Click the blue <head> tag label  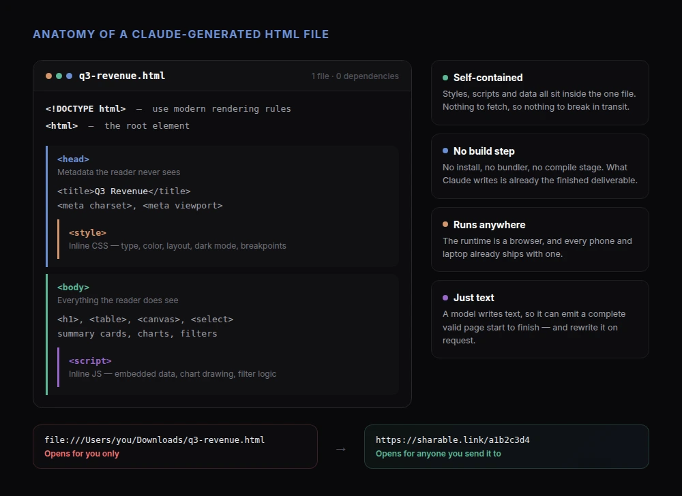73,159
